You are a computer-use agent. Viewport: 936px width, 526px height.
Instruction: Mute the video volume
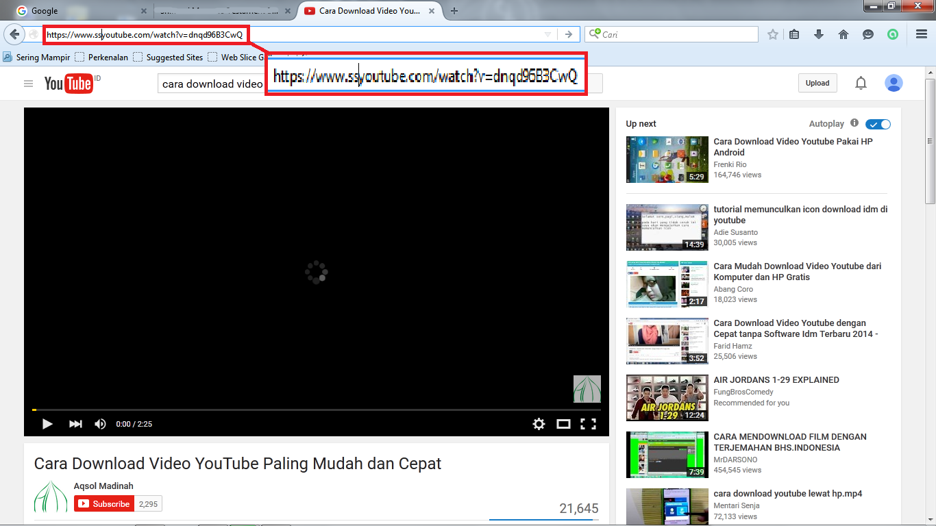pos(100,423)
